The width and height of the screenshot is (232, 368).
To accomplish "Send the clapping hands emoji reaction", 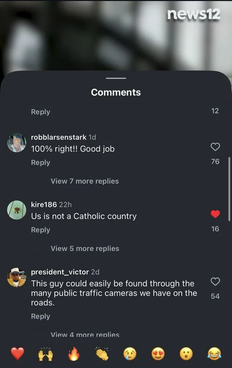I will point(102,354).
